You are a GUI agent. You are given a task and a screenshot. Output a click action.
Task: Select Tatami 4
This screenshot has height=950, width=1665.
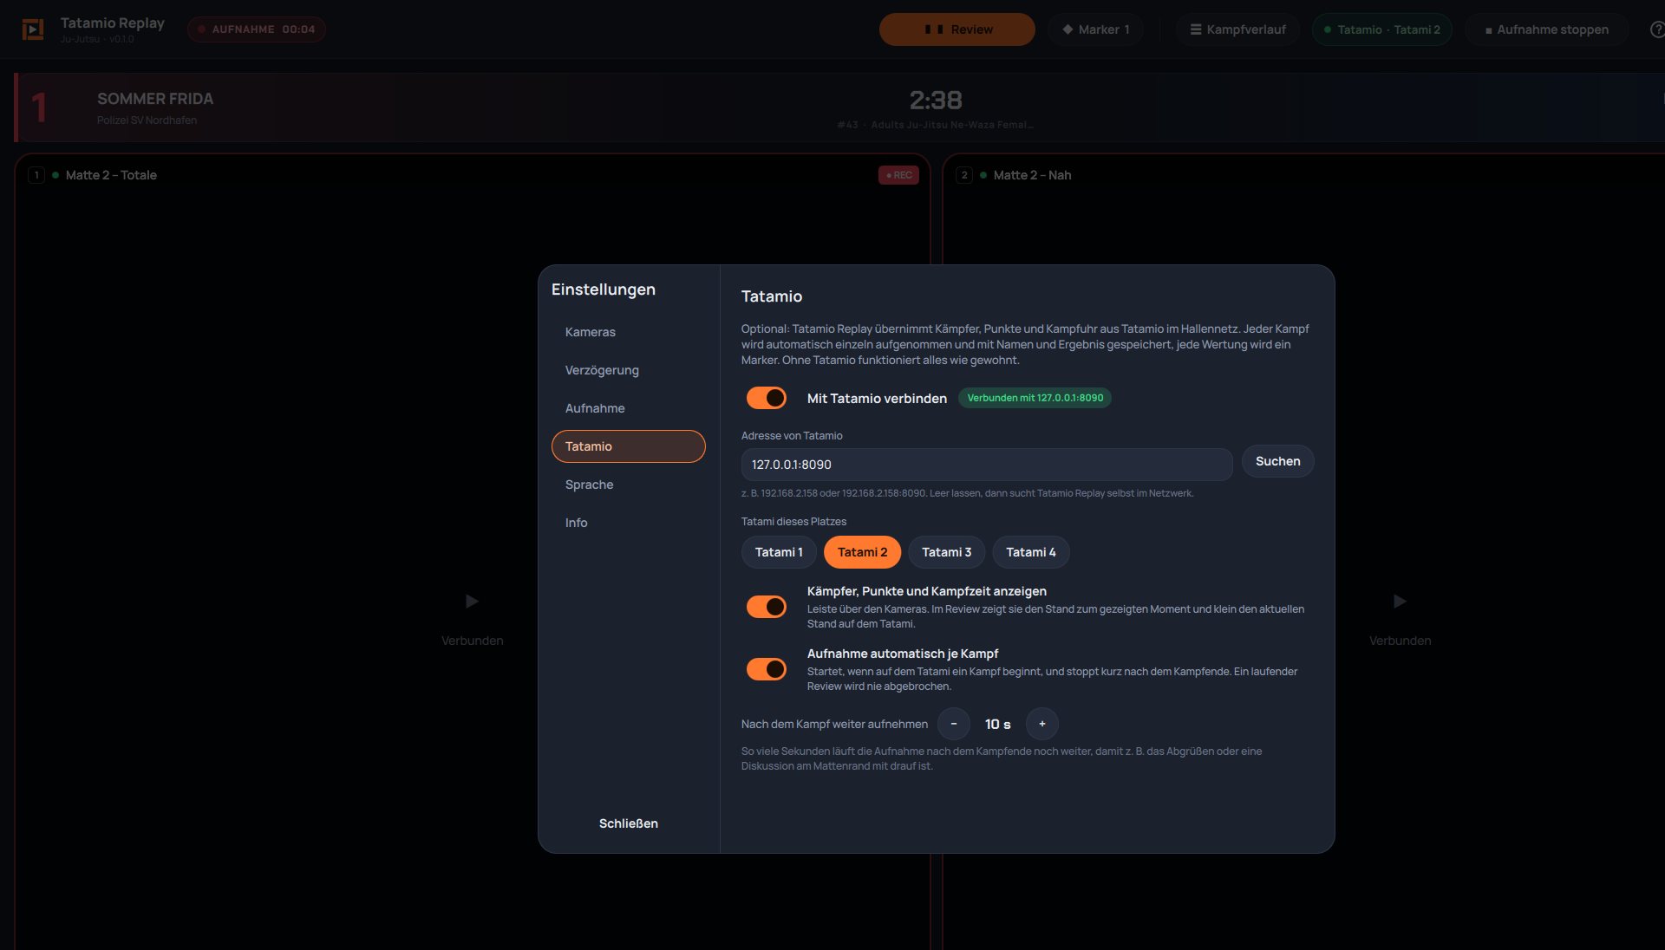click(x=1030, y=552)
